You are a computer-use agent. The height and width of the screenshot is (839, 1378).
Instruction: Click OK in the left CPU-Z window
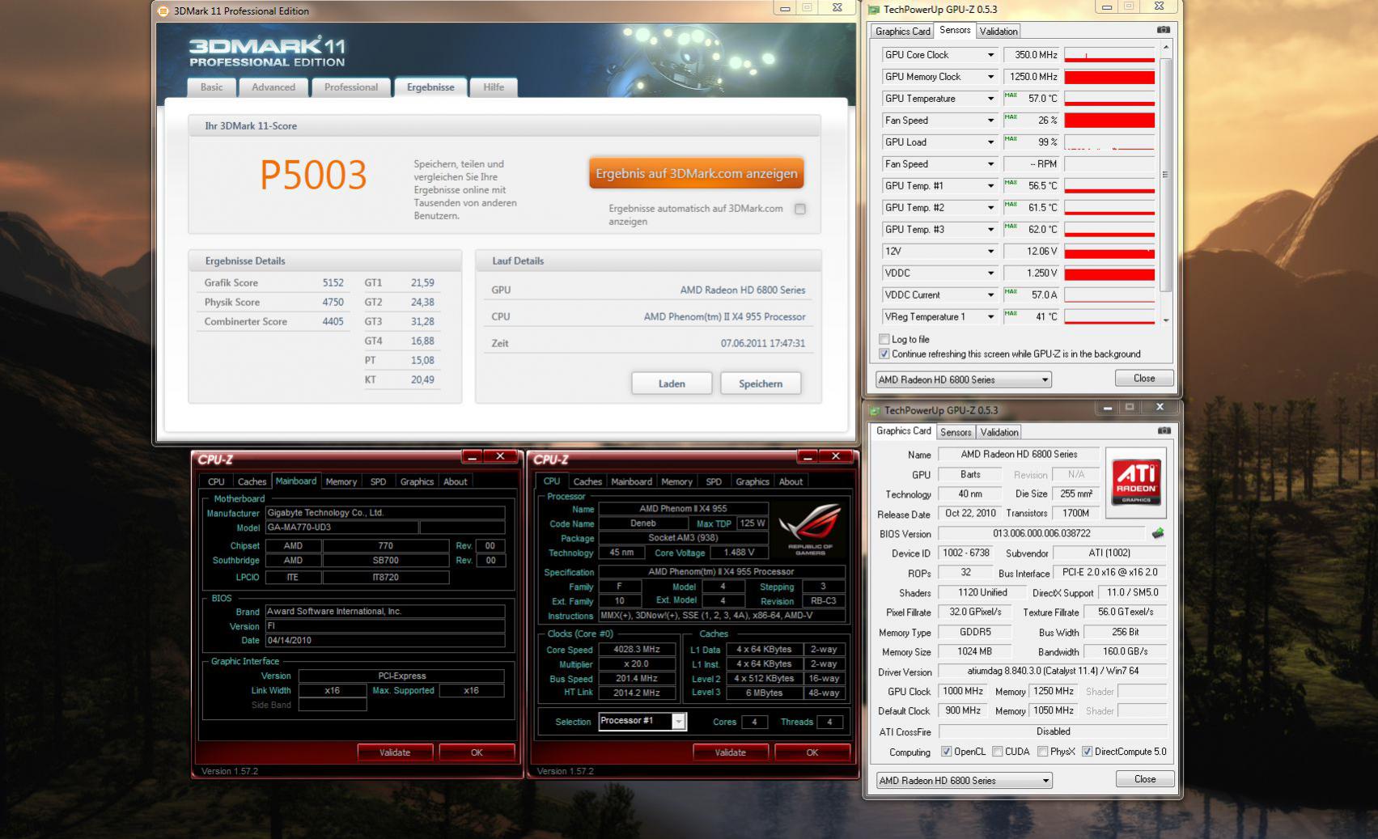tap(477, 752)
